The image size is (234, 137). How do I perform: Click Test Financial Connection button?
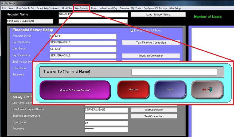tap(151, 43)
